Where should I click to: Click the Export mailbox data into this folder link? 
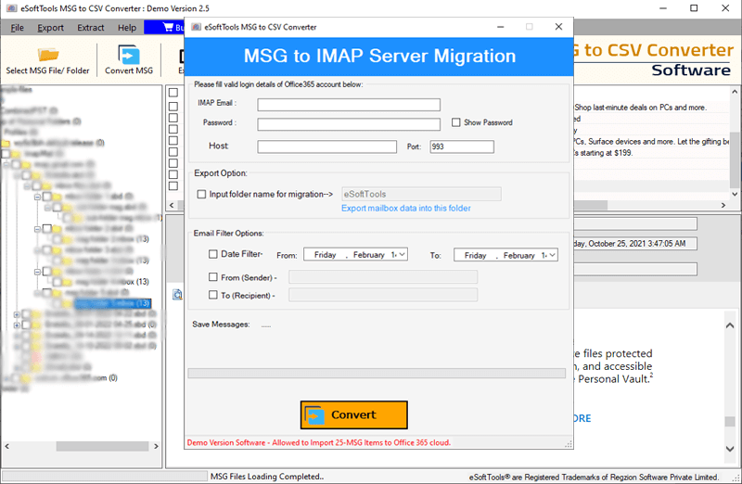click(x=405, y=209)
